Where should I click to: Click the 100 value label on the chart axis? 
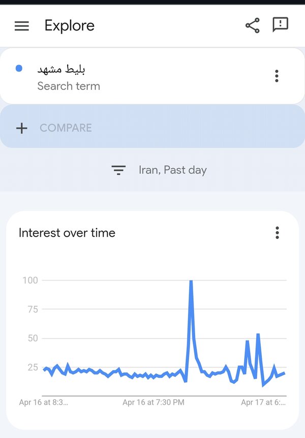point(32,280)
